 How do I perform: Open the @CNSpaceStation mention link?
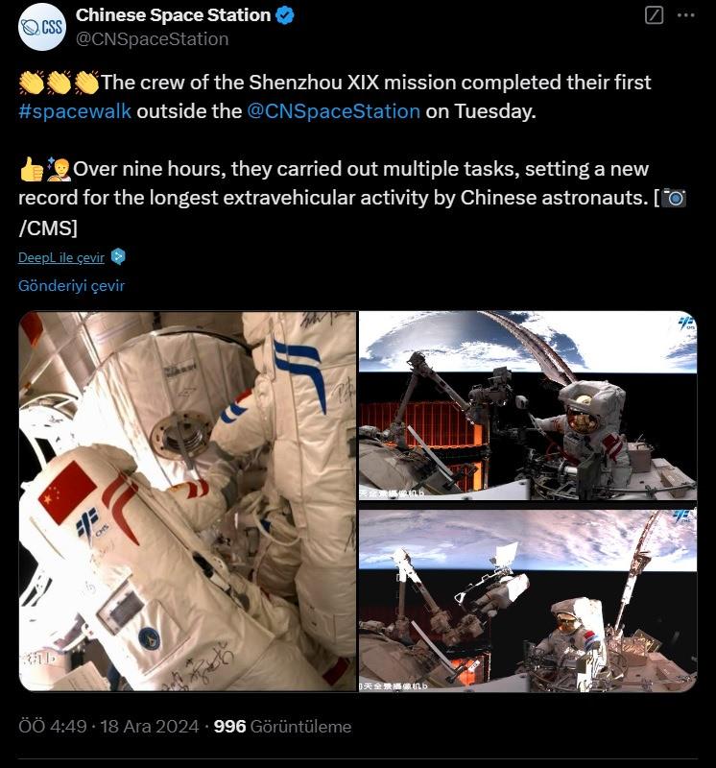tap(333, 111)
